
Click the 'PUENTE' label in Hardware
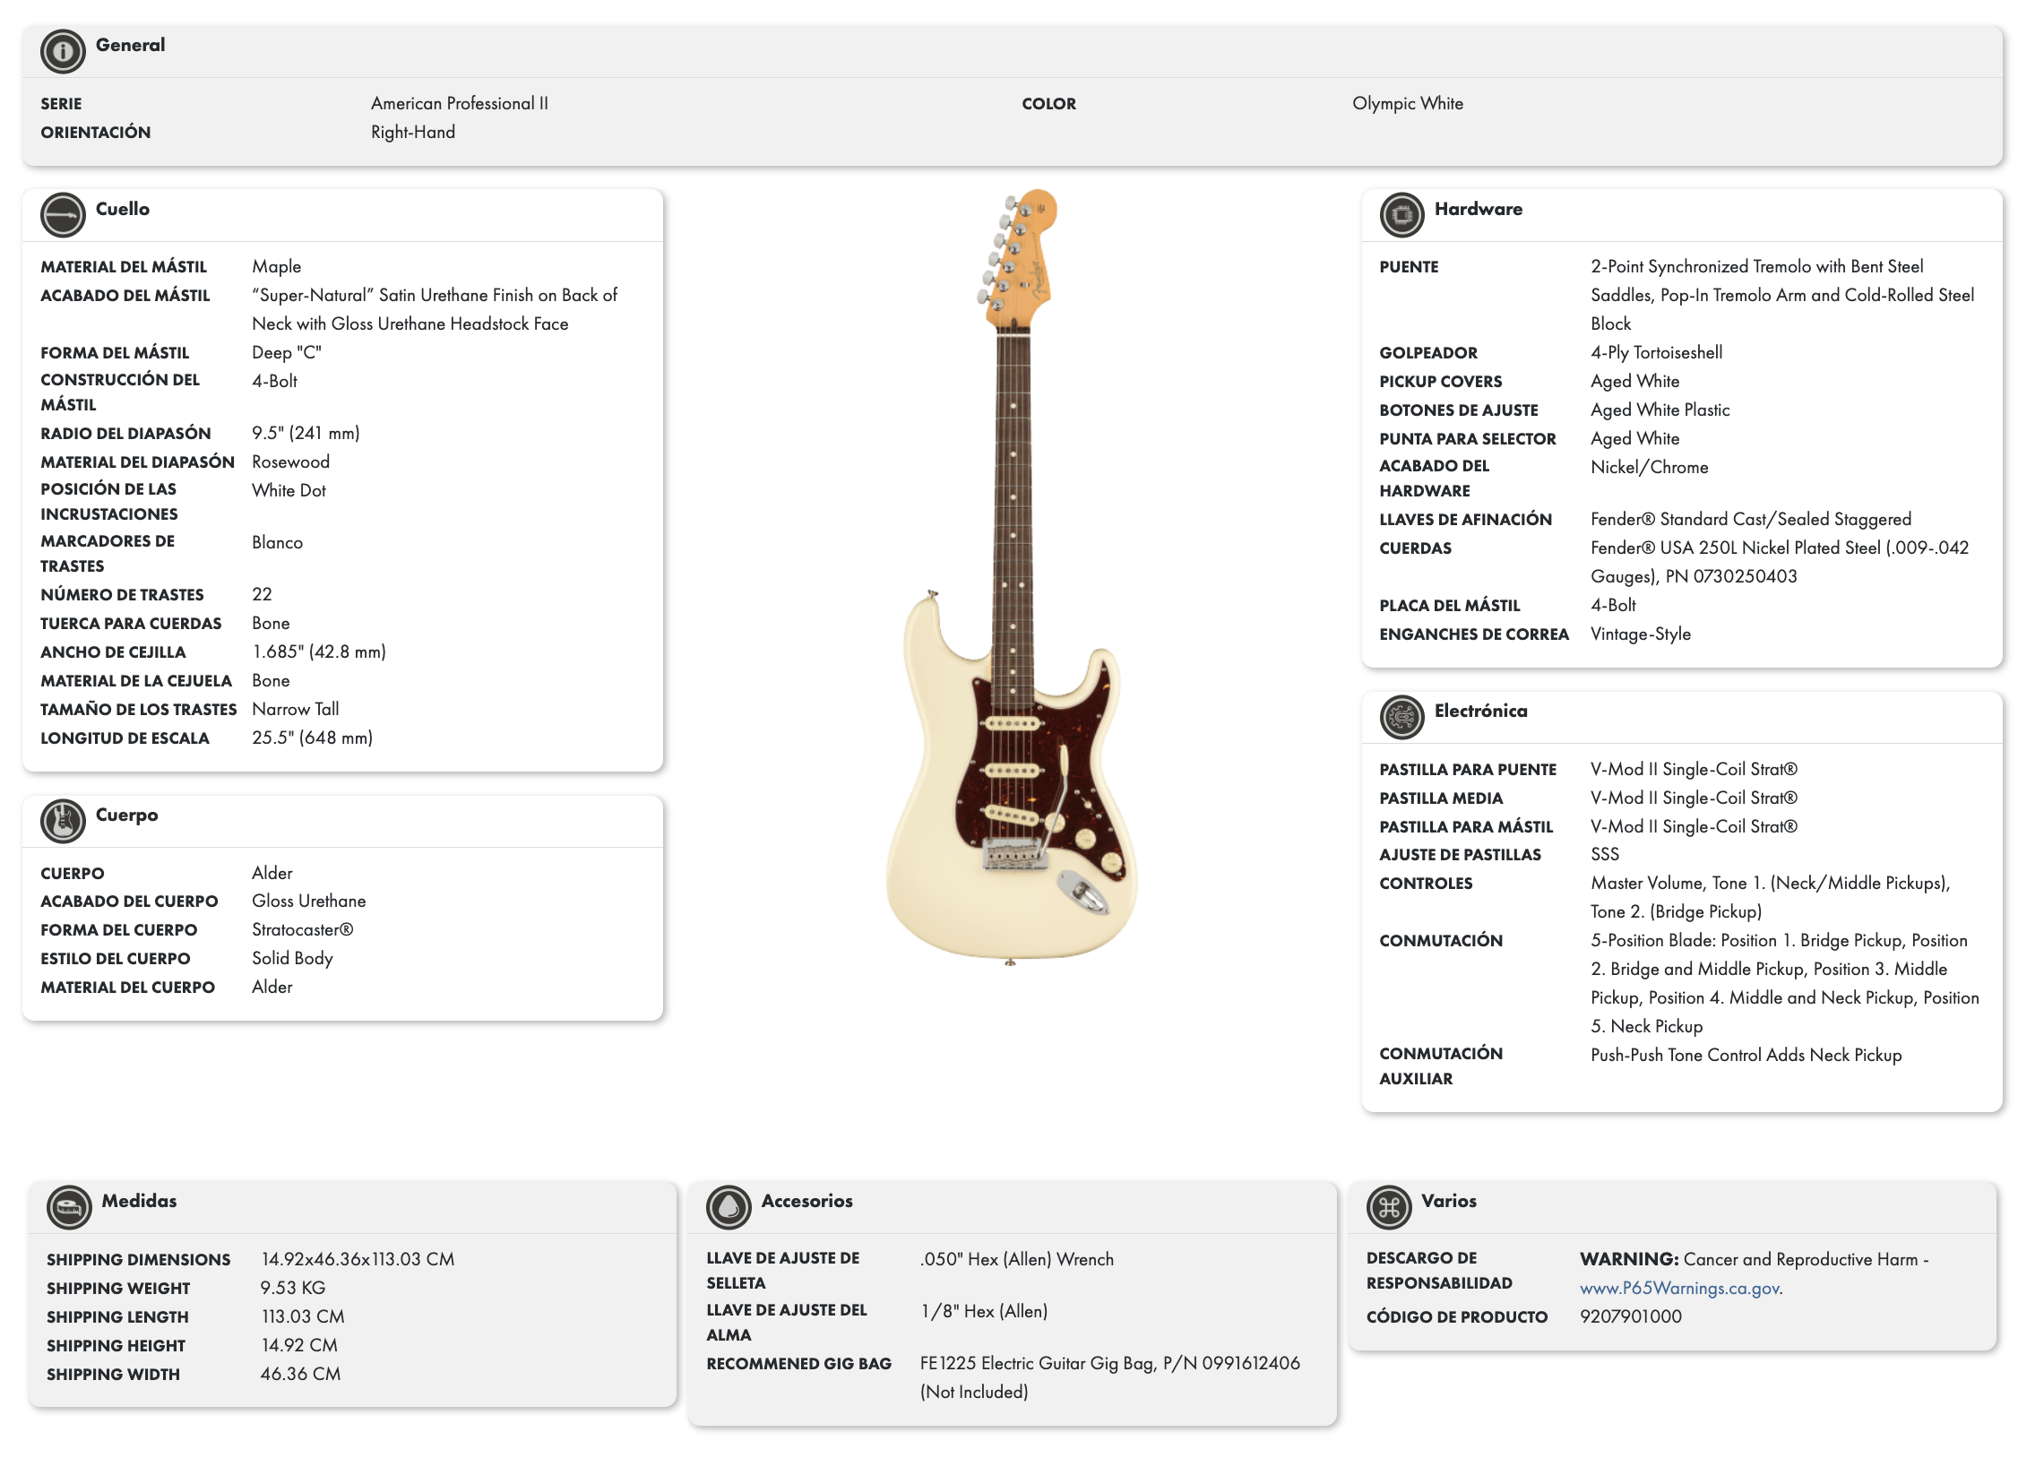(x=1408, y=267)
